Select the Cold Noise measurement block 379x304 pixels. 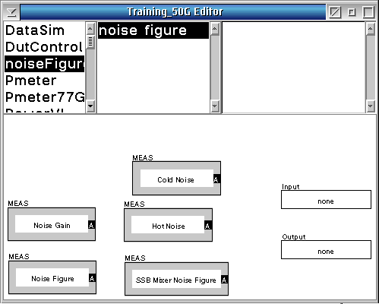click(x=176, y=179)
